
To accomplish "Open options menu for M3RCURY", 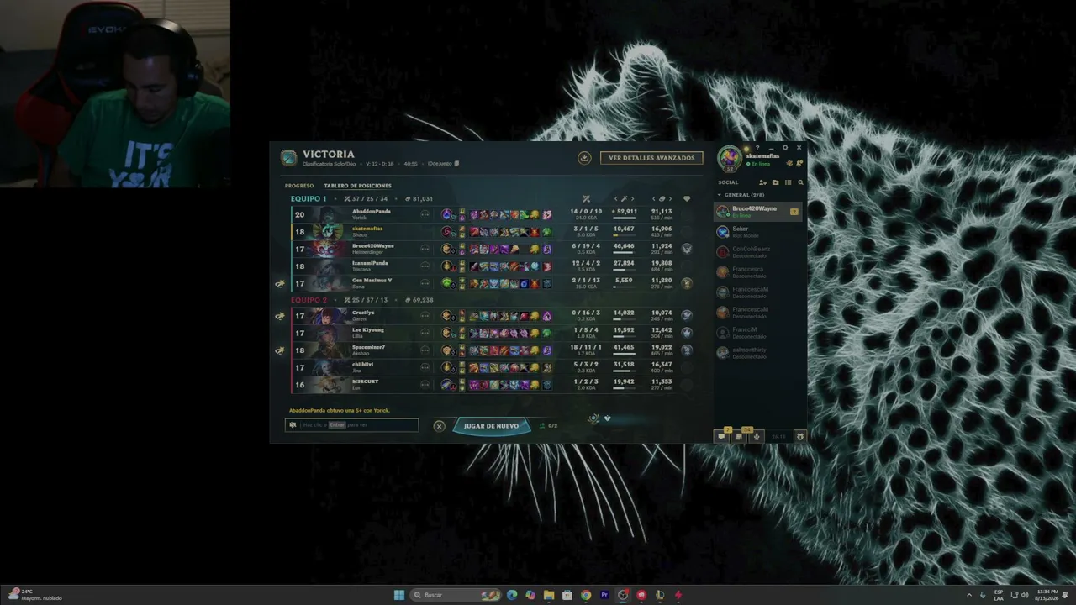I will [425, 385].
